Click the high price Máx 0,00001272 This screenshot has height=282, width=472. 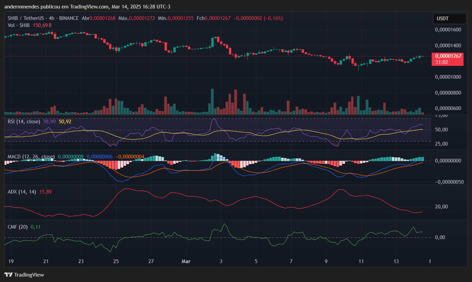136,18
